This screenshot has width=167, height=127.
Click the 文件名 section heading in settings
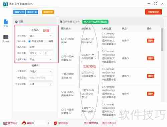[35, 30]
